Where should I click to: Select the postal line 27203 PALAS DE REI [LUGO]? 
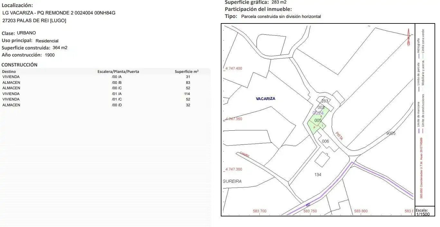point(34,21)
